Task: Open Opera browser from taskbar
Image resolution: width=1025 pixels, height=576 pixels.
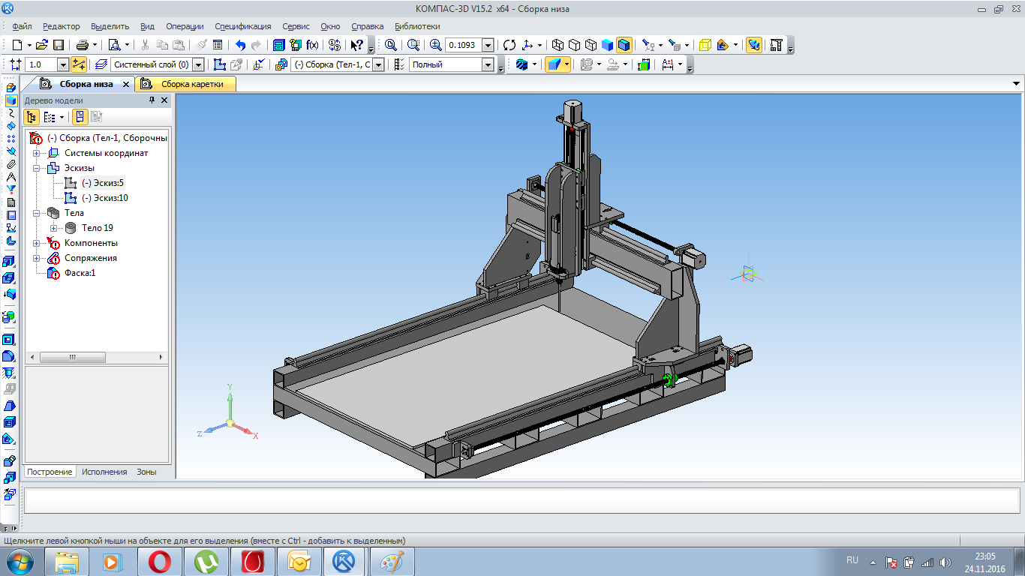Action: pyautogui.click(x=158, y=561)
